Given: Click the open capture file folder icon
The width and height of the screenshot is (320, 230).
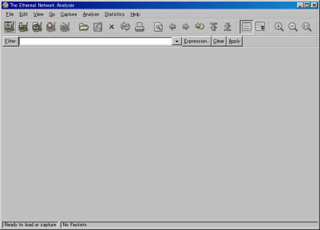Looking at the screenshot, I should point(84,27).
